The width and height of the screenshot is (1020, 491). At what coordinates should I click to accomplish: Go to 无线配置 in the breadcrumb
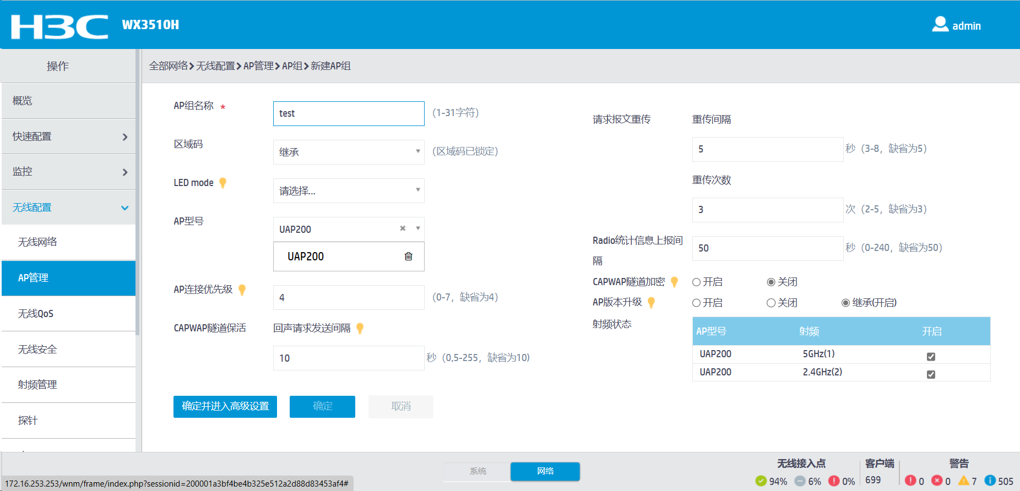tap(215, 66)
